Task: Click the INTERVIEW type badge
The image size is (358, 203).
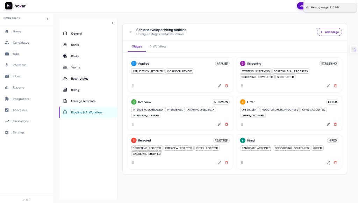Action: pos(221,102)
